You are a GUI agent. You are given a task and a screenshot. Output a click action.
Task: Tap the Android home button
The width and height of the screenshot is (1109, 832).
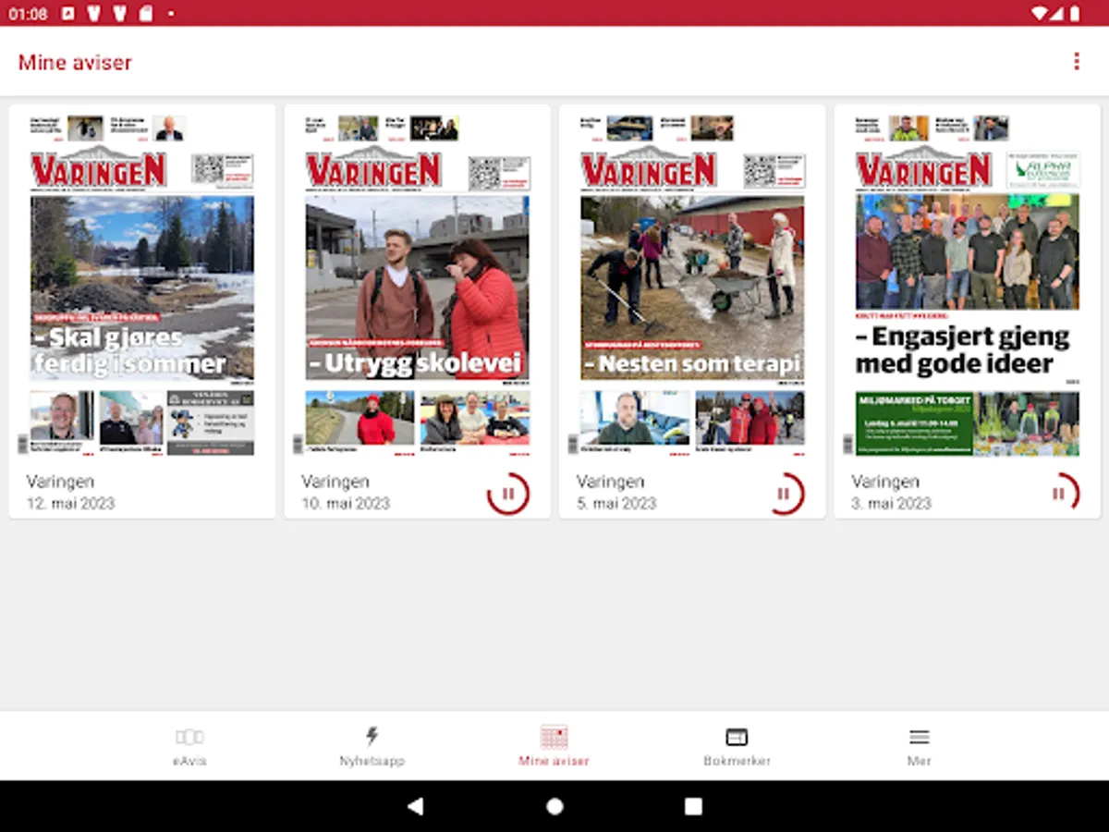[554, 806]
